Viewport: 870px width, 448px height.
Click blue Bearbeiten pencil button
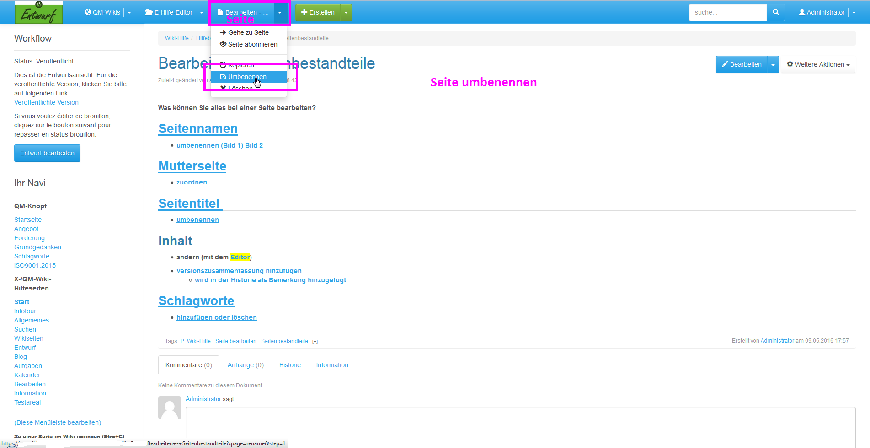[741, 64]
